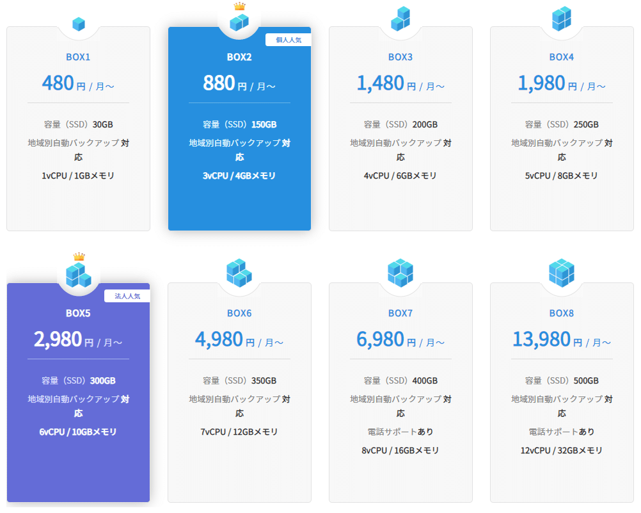The height and width of the screenshot is (513, 641).
Task: Select the BOX1 plan title
Action: click(x=78, y=57)
